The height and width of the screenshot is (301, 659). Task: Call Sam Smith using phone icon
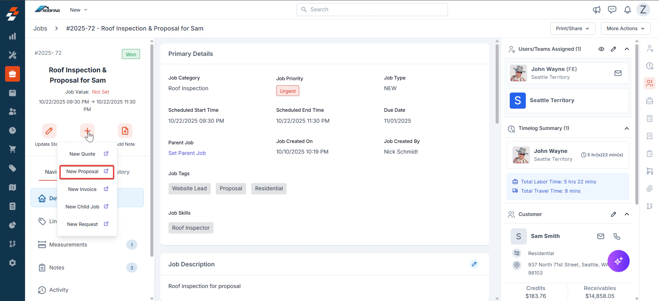click(617, 236)
